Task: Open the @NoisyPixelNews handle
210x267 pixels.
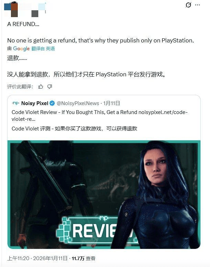Action: 78,103
